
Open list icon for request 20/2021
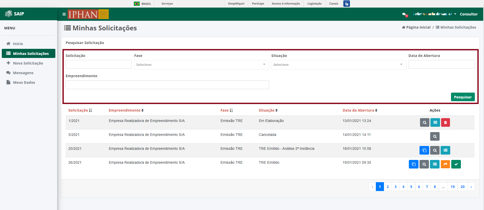tap(445, 150)
